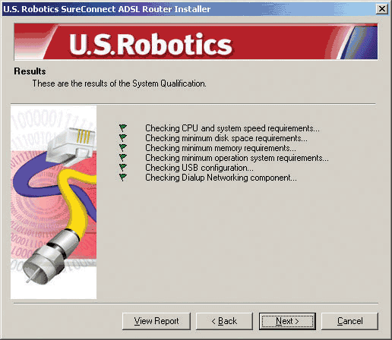Close the installer window
This screenshot has width=392, height=340.
(x=382, y=9)
